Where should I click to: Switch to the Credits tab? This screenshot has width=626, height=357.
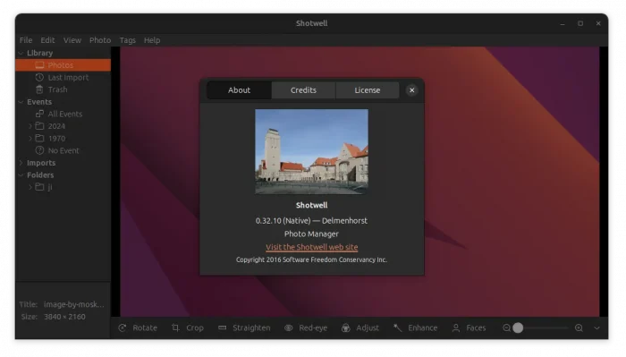(x=303, y=90)
